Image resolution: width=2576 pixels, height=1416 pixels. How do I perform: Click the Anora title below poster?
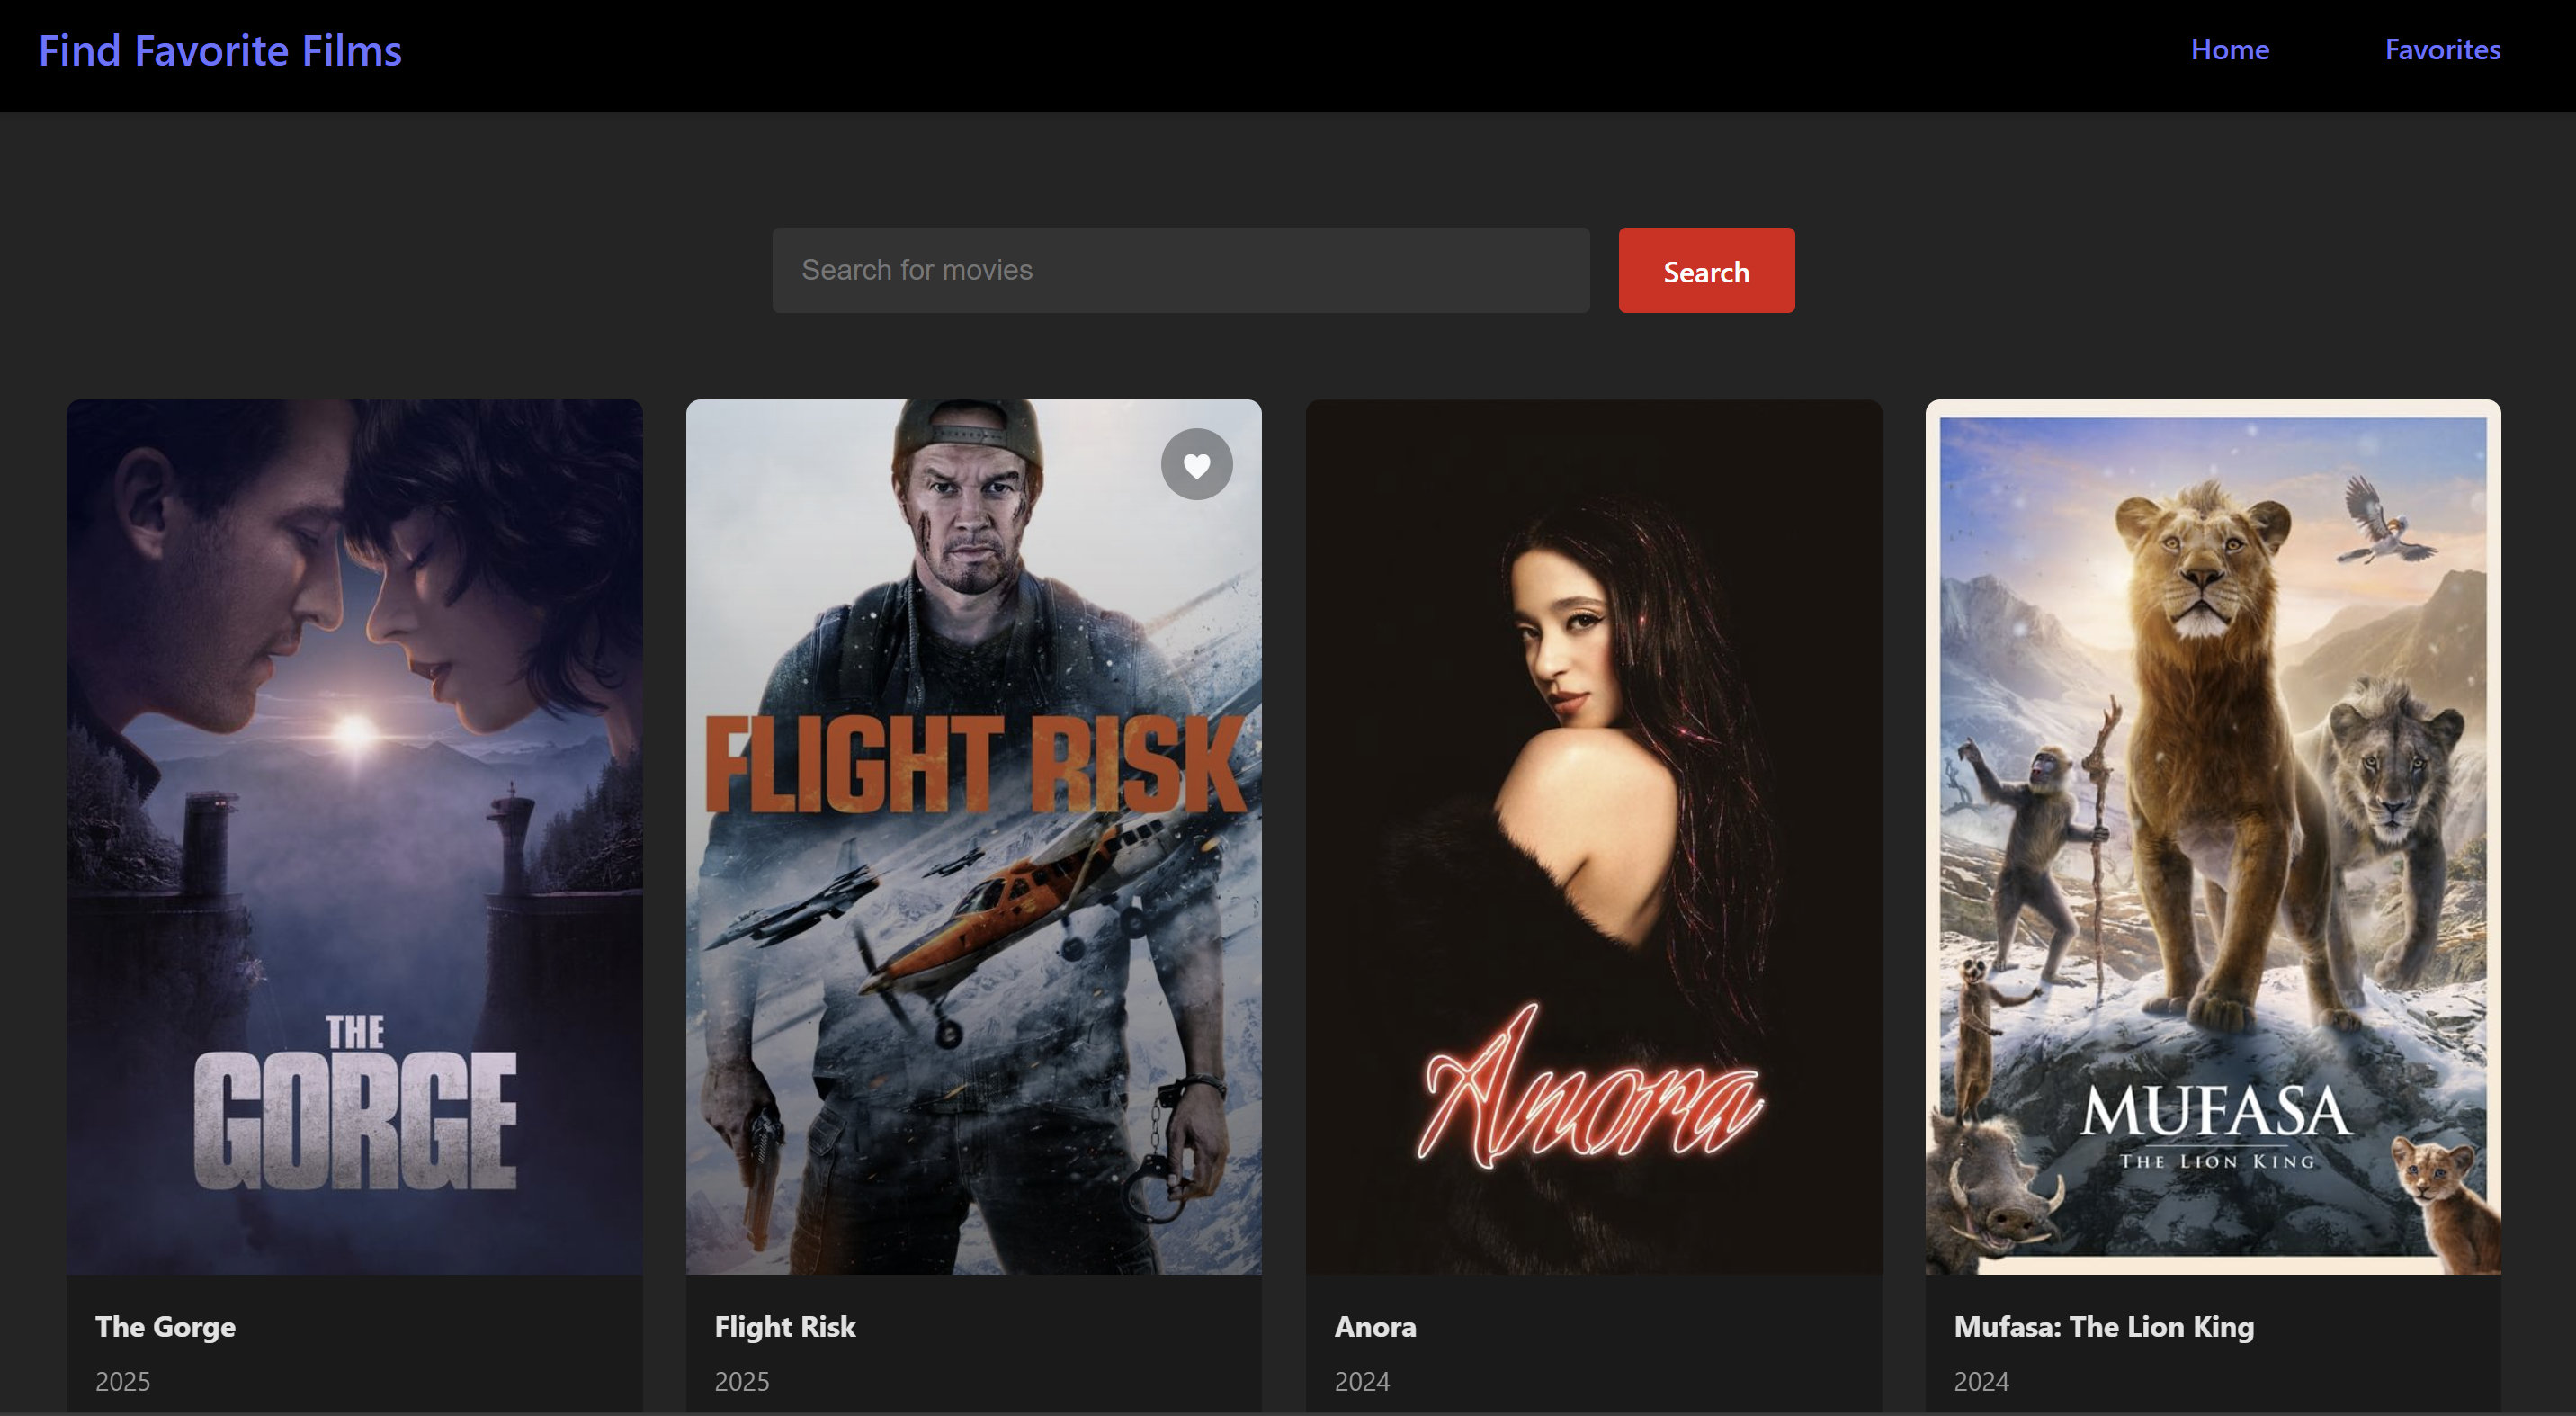pos(1375,1327)
